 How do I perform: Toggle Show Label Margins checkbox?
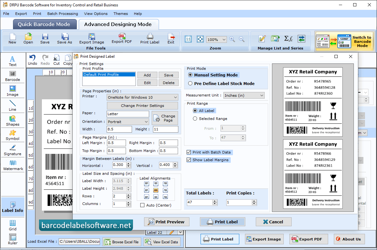click(x=189, y=160)
